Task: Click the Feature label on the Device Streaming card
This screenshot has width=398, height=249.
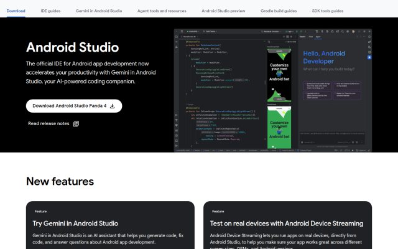Action: click(x=218, y=212)
